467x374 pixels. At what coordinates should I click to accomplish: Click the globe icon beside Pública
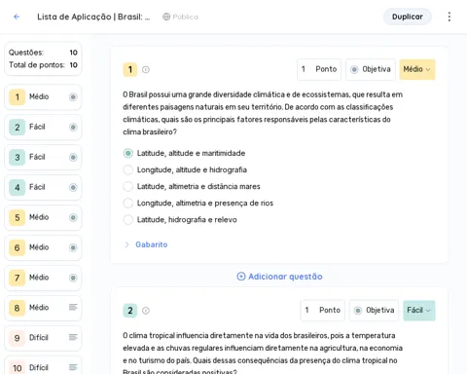[166, 17]
